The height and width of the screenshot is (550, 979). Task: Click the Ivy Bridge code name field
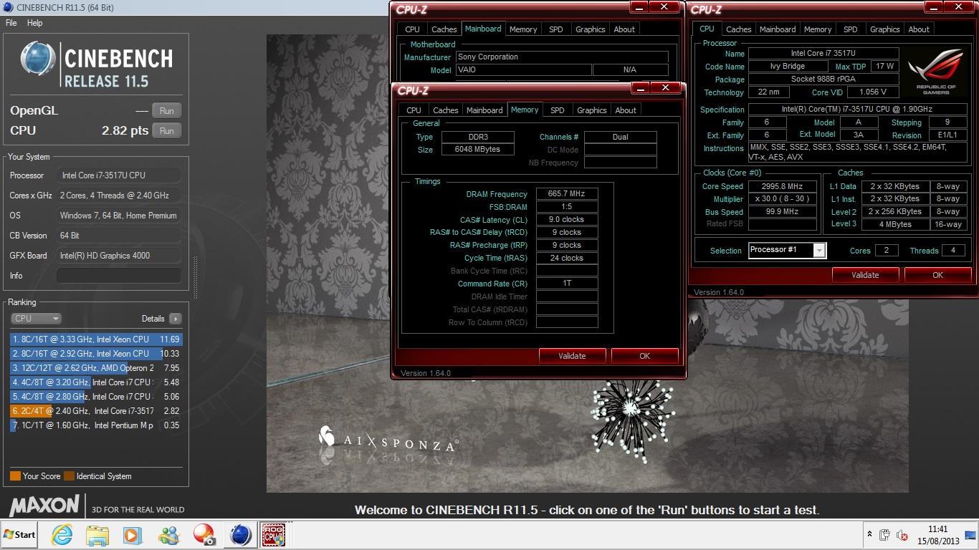pos(787,67)
